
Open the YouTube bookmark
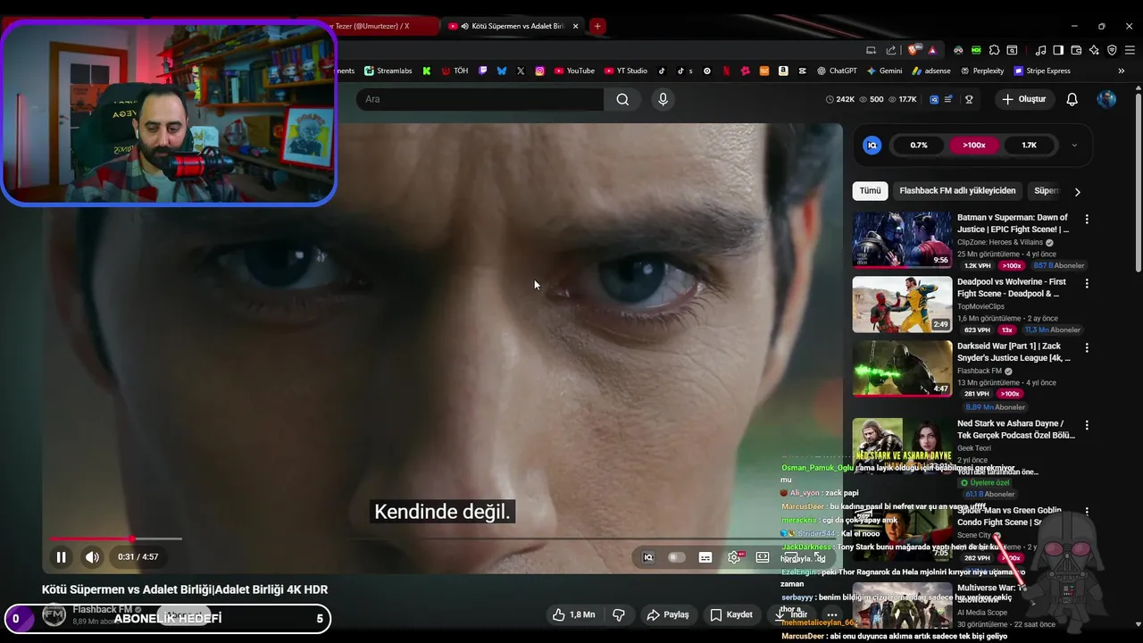click(x=574, y=71)
